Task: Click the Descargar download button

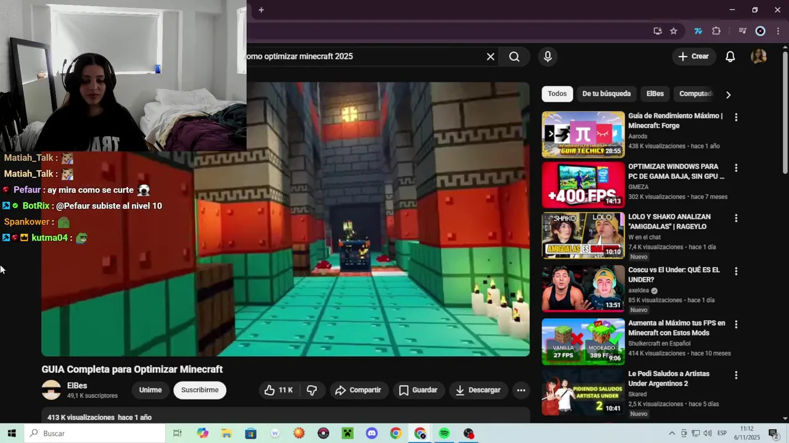Action: (478, 390)
